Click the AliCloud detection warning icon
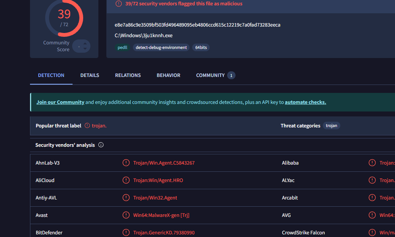The width and height of the screenshot is (395, 237). tap(126, 180)
